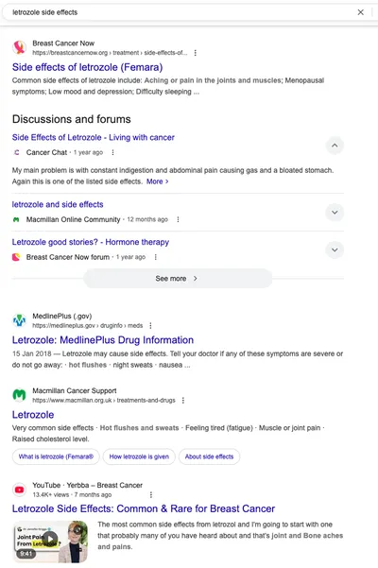The image size is (378, 568).
Task: Open Letrozole: MedlinePlus Drug Information result
Action: point(103,340)
